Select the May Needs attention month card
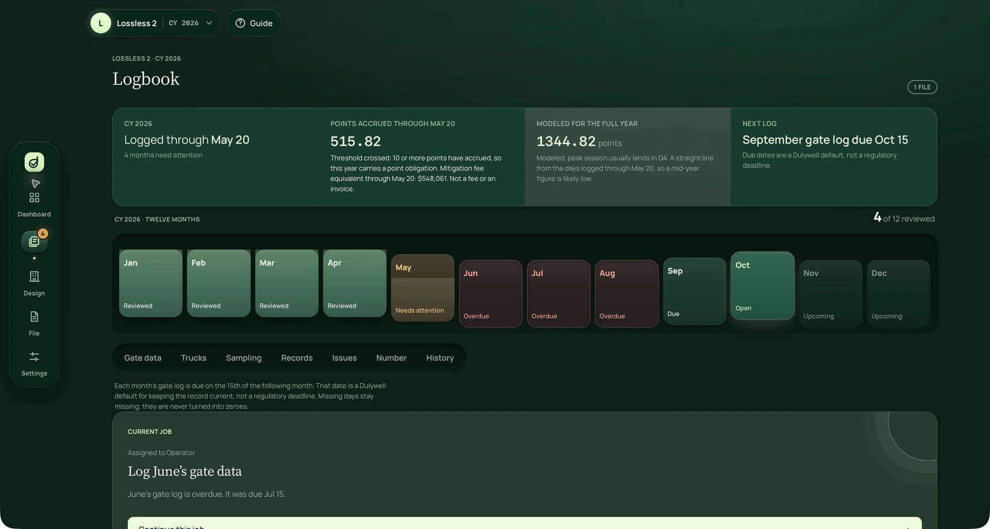This screenshot has height=529, width=990. 423,288
